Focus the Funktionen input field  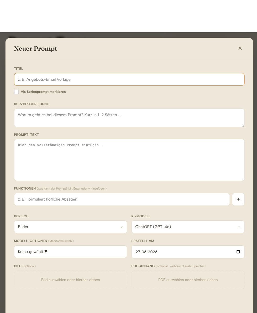point(122,199)
